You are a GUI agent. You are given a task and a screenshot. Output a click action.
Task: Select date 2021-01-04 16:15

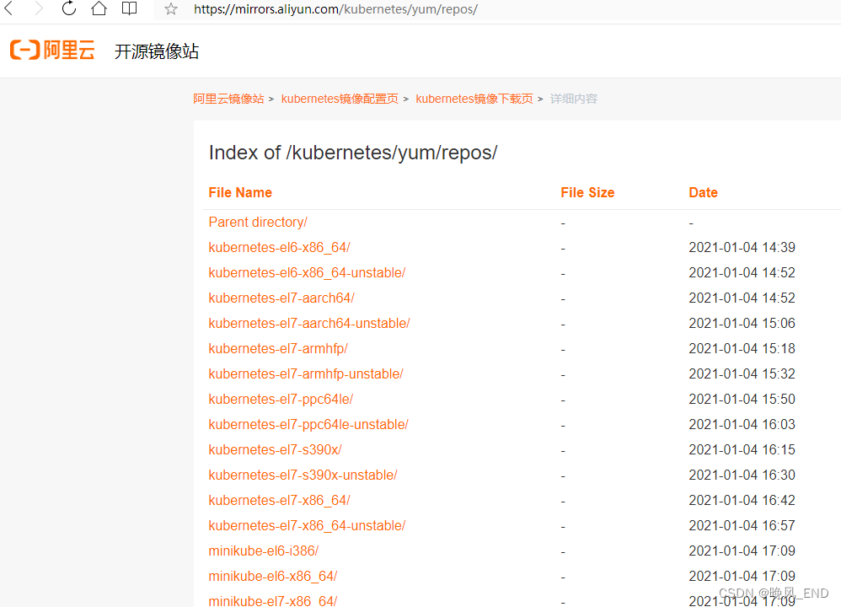pyautogui.click(x=742, y=449)
